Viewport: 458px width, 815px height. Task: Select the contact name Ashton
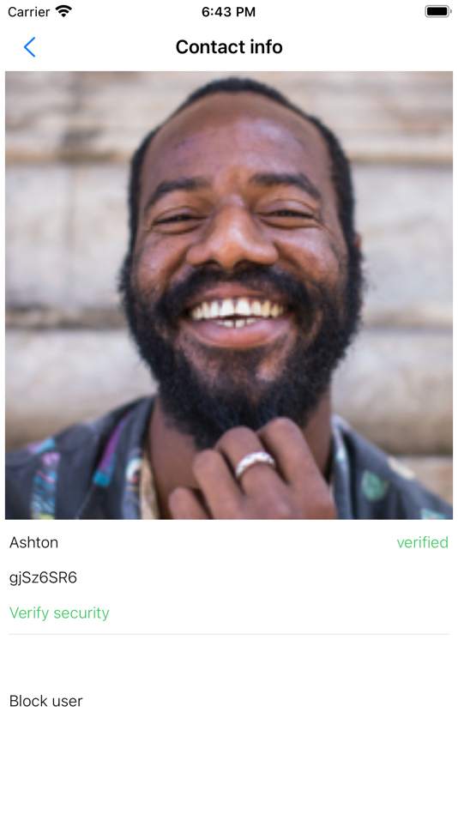(33, 542)
